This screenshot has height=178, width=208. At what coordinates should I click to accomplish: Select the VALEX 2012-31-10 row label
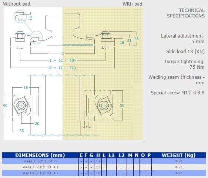40,167
